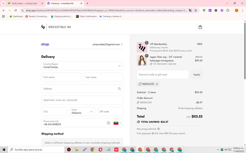Open the purple A extension
Image resolution: width=246 pixels, height=153 pixels.
(x=210, y=10)
